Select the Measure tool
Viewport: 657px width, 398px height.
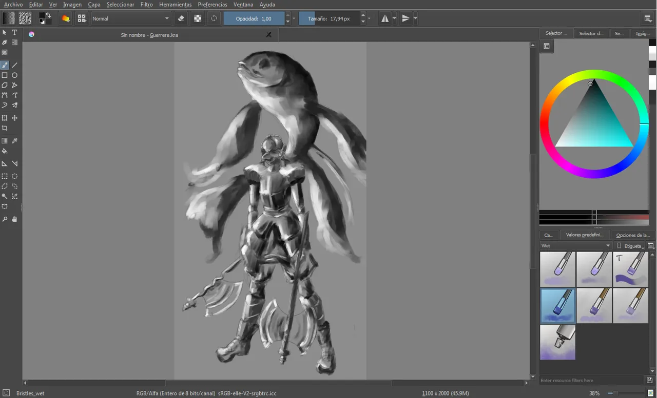click(x=15, y=163)
